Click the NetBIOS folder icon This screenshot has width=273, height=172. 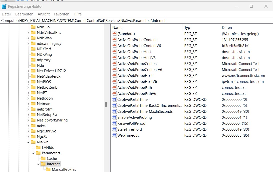[x=33, y=82]
